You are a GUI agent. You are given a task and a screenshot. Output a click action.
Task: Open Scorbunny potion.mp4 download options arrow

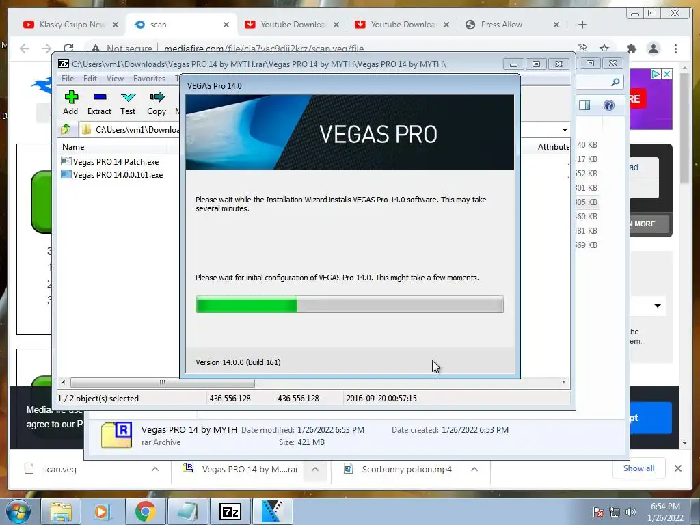pos(474,469)
